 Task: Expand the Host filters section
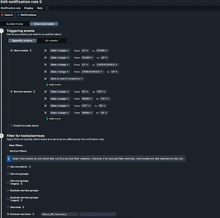[15, 145]
